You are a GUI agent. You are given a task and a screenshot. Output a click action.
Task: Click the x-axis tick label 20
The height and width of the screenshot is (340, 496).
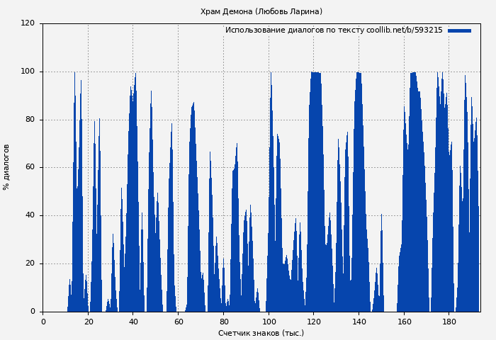coord(88,322)
